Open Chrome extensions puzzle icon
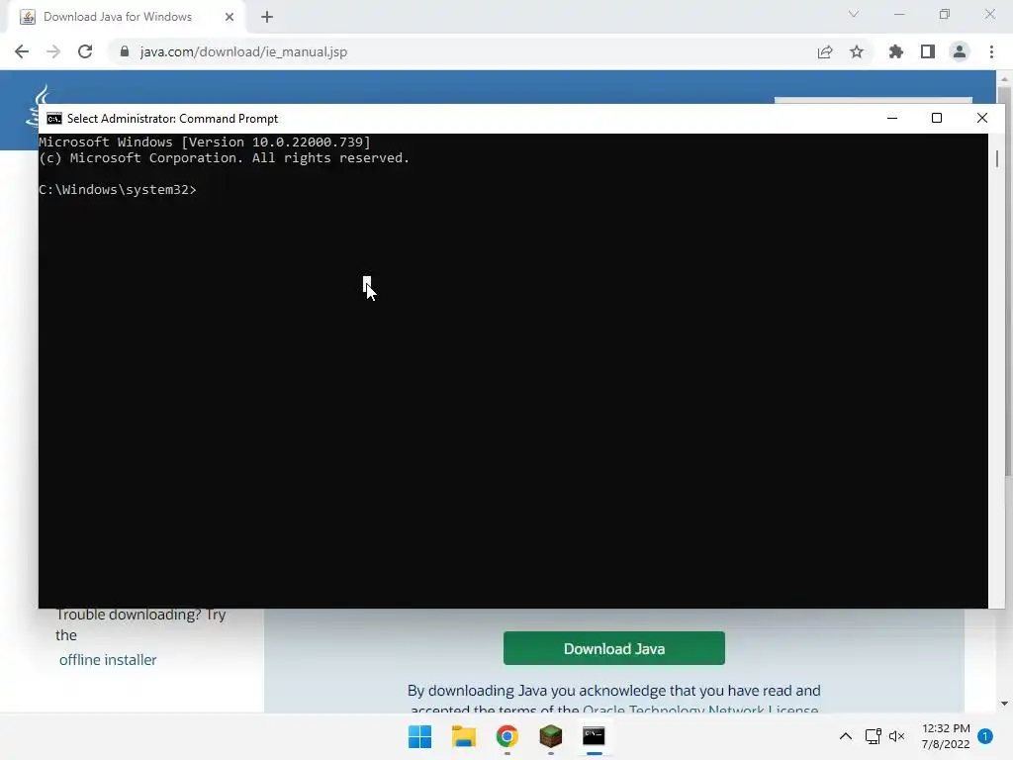 pos(895,51)
